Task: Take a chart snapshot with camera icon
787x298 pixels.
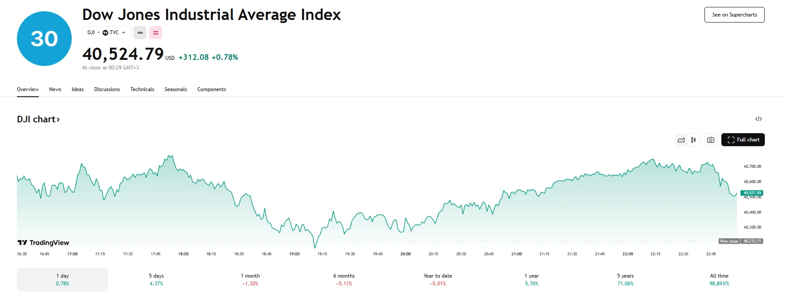Action: tap(711, 140)
